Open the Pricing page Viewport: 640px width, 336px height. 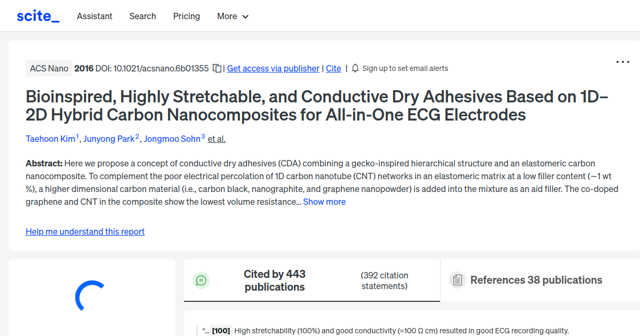(186, 17)
